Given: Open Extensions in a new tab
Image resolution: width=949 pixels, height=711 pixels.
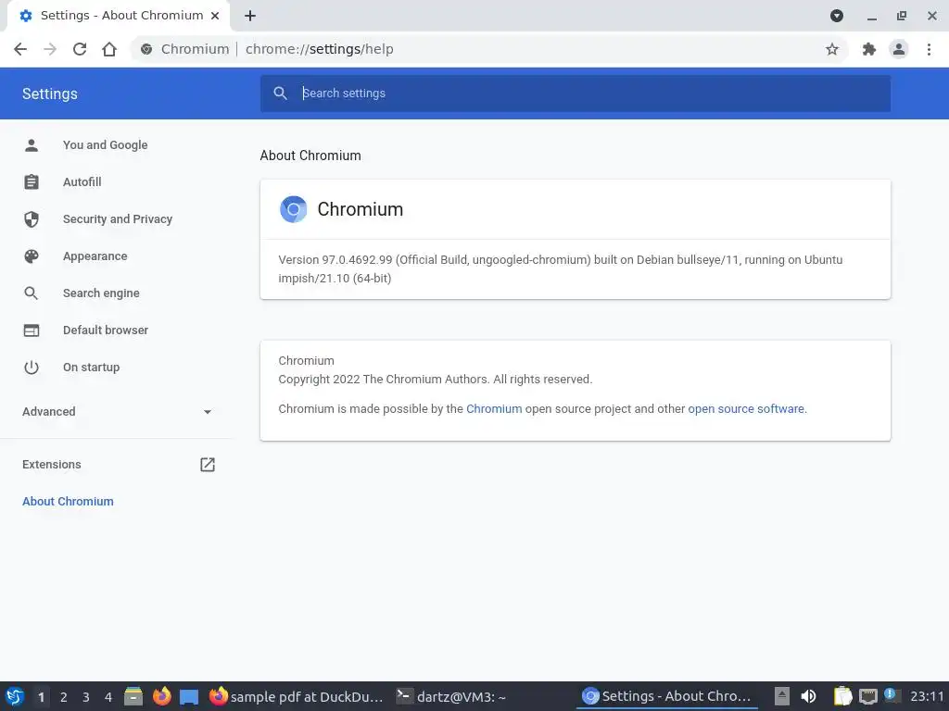Looking at the screenshot, I should 116,465.
